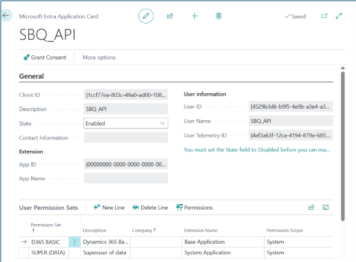
Task: Go back using the left arrow icon
Action: [x=6, y=16]
